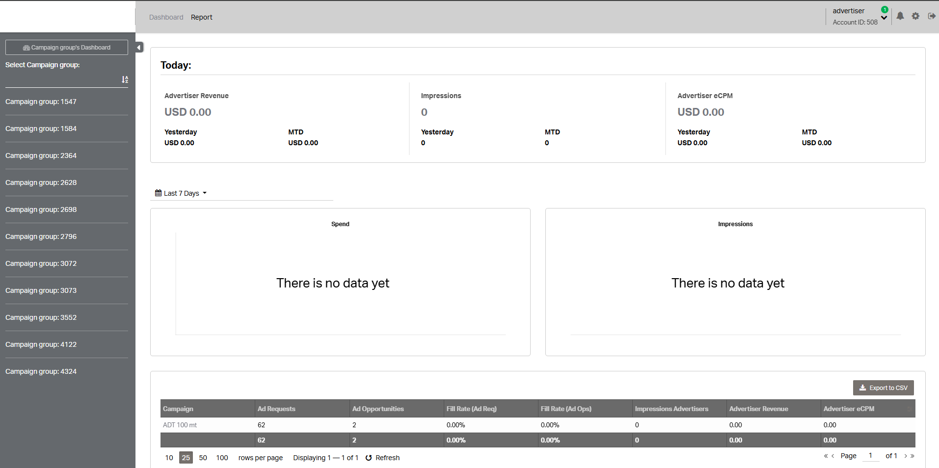Set 50 rows per page
Screen dimensions: 939x468
coord(203,458)
